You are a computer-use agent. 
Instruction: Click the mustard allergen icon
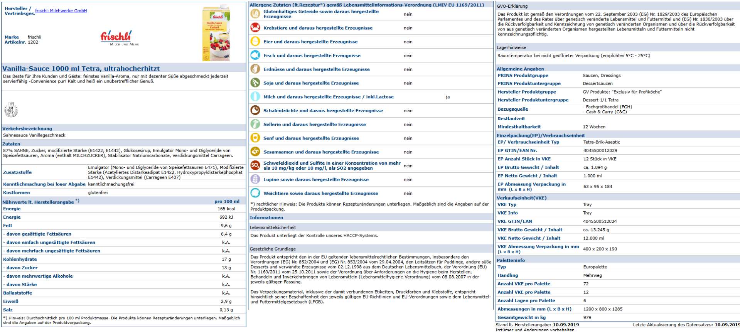tap(255, 138)
